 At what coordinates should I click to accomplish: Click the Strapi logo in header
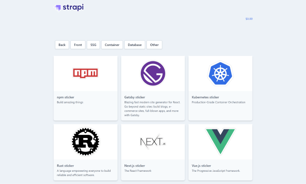(69, 7)
